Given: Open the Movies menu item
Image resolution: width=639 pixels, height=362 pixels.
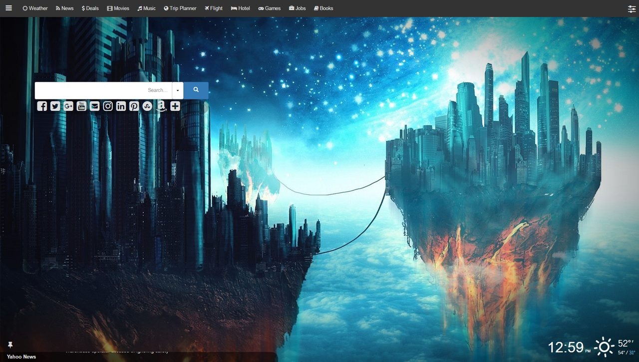Looking at the screenshot, I should click(118, 8).
